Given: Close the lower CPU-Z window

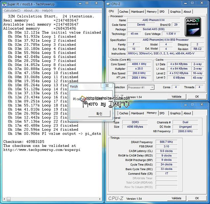Looking at the screenshot, I should pos(202,104).
